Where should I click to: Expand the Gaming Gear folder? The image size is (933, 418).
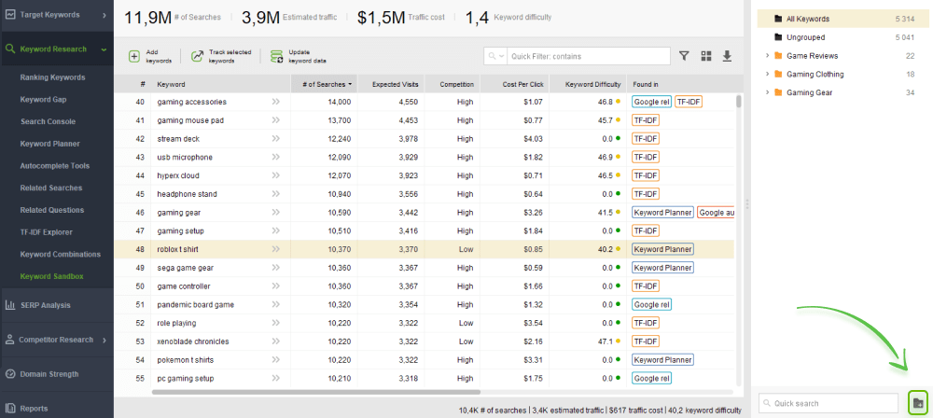point(767,92)
